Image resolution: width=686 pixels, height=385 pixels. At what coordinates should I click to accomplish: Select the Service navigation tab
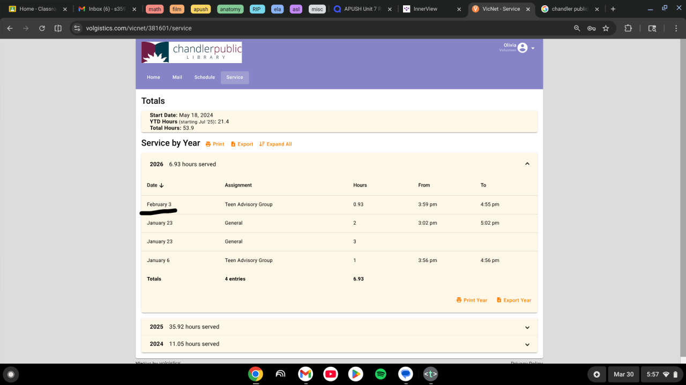[235, 78]
